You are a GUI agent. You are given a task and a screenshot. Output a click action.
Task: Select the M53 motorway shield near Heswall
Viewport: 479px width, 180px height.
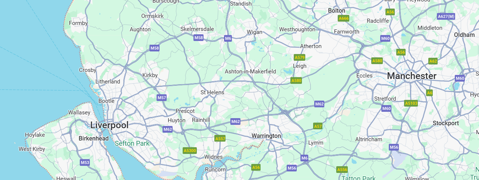pos(85,162)
